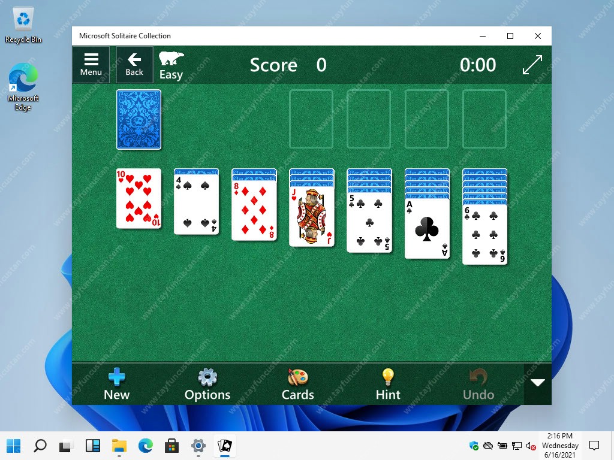Open Task View in taskbar
This screenshot has width=614, height=460.
click(66, 445)
